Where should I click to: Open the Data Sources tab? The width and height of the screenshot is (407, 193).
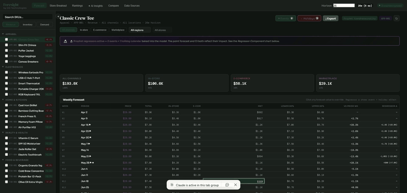[x=132, y=5]
